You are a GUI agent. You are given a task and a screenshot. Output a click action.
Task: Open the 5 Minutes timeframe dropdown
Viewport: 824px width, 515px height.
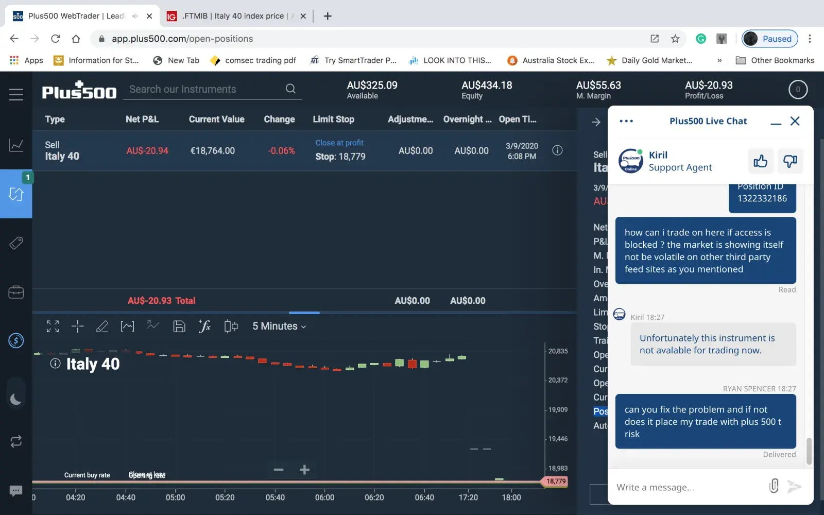[279, 326]
